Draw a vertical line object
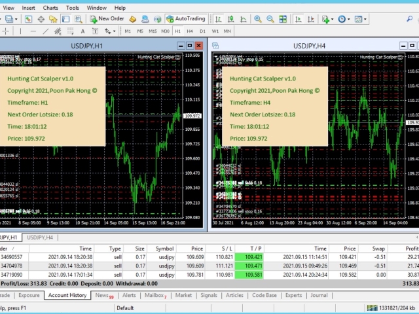This screenshot has height=314, width=419. pyautogui.click(x=20, y=31)
